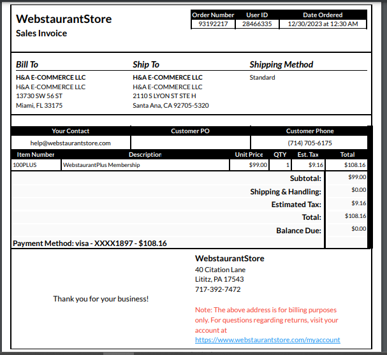
Task: Click the Subtotal: label
Action: pyautogui.click(x=305, y=178)
